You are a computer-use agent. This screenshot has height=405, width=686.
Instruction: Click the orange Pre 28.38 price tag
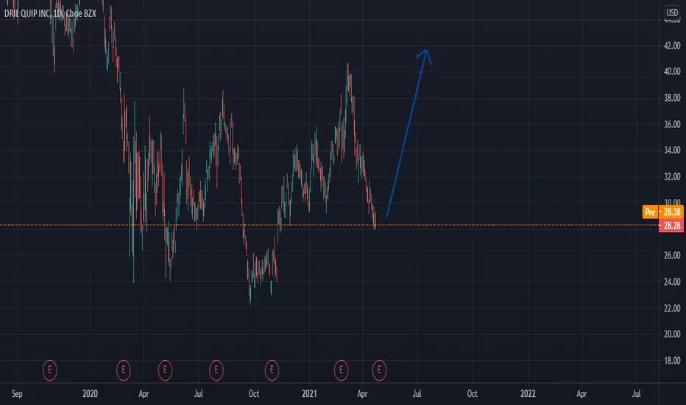662,212
